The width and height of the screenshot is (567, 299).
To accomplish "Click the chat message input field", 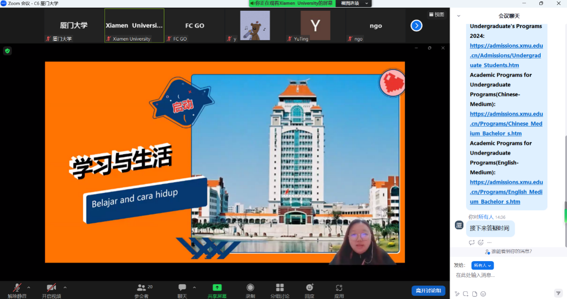I will [x=505, y=275].
